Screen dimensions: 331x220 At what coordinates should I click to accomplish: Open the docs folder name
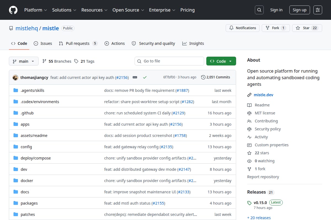25,192
